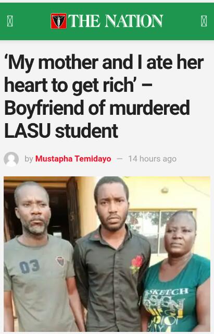
Task: Open the article's lead photo
Action: tap(107, 254)
